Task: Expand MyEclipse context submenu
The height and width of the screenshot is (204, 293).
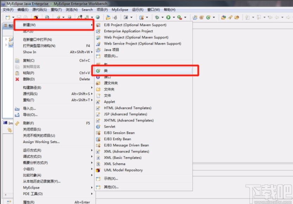Action: [54, 188]
